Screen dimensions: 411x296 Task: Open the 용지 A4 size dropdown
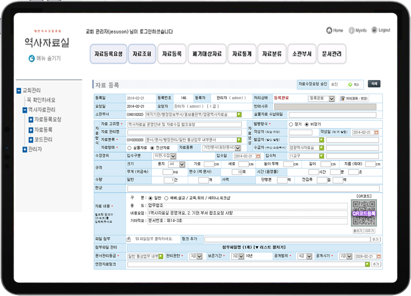tap(177, 164)
